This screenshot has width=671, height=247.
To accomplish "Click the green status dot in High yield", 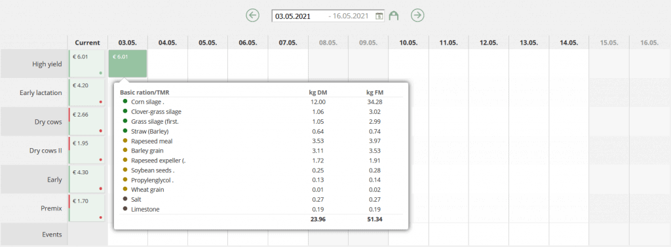I will point(100,73).
